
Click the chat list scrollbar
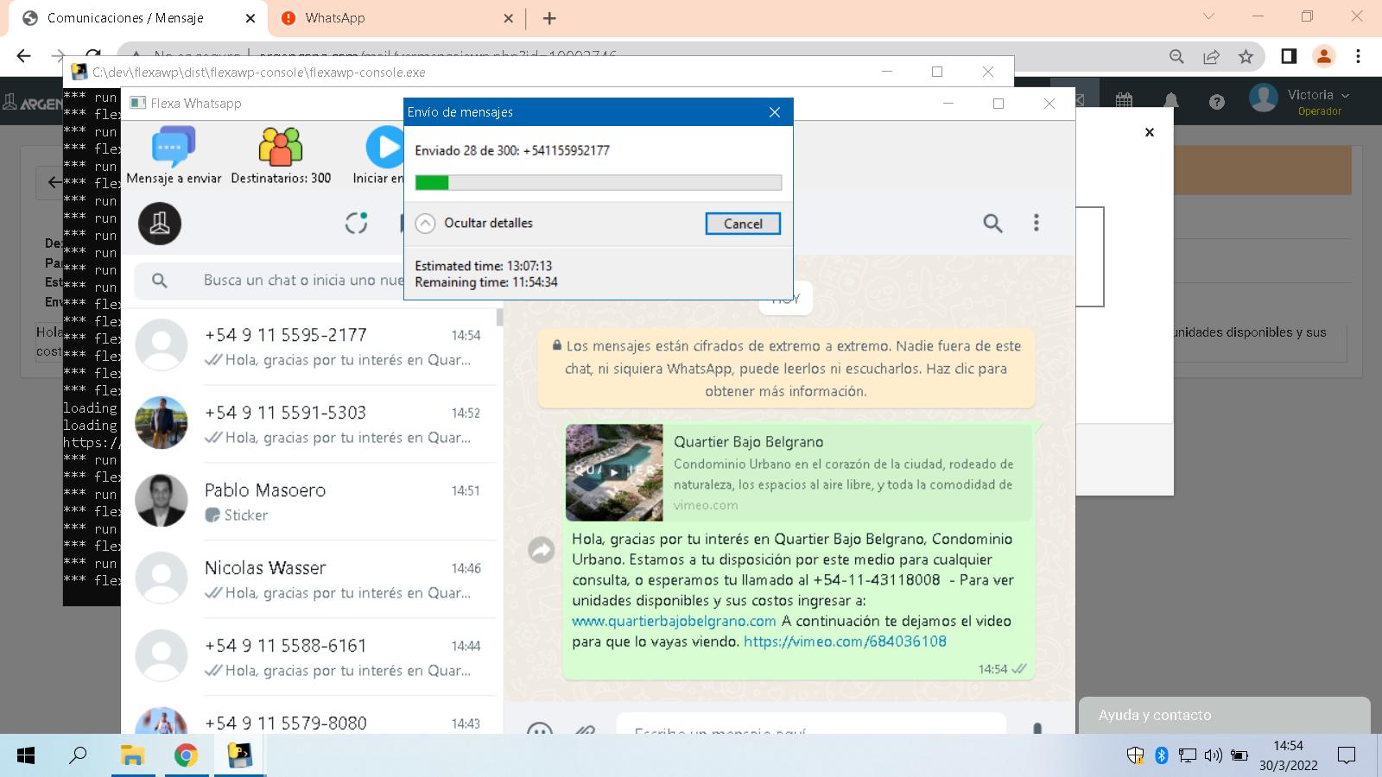[x=500, y=316]
